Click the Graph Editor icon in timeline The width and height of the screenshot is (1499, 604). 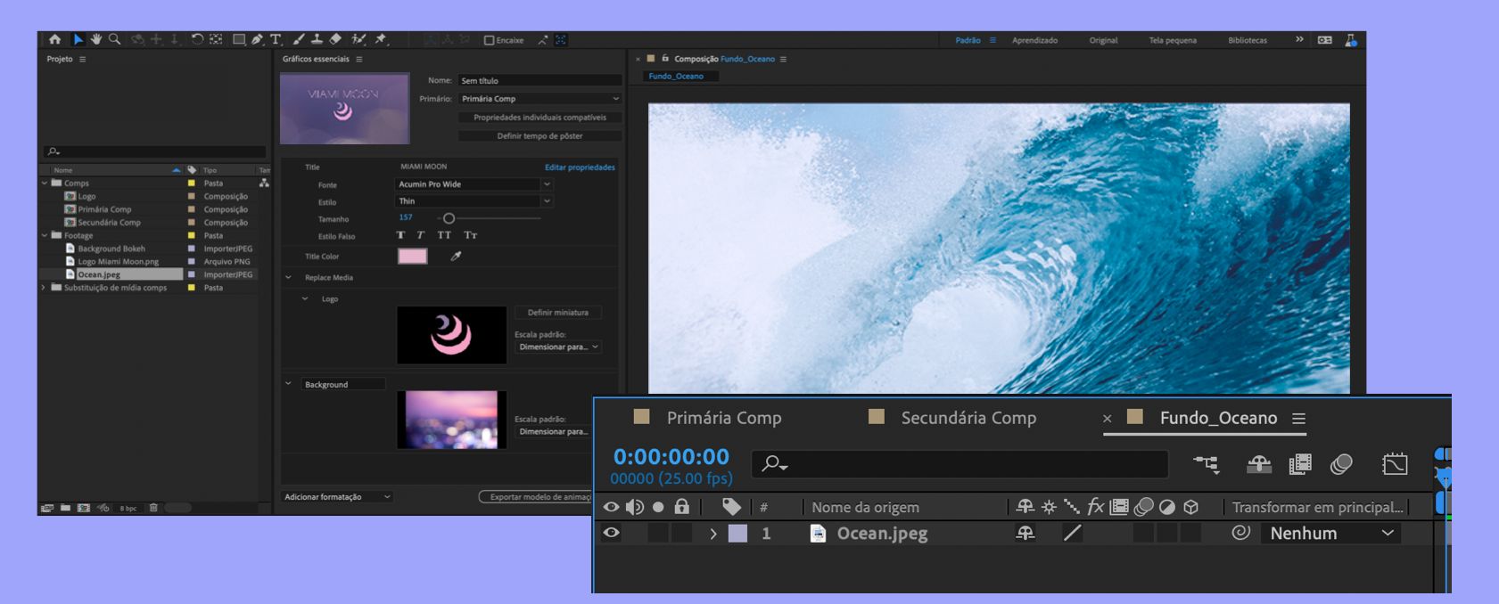pyautogui.click(x=1395, y=463)
